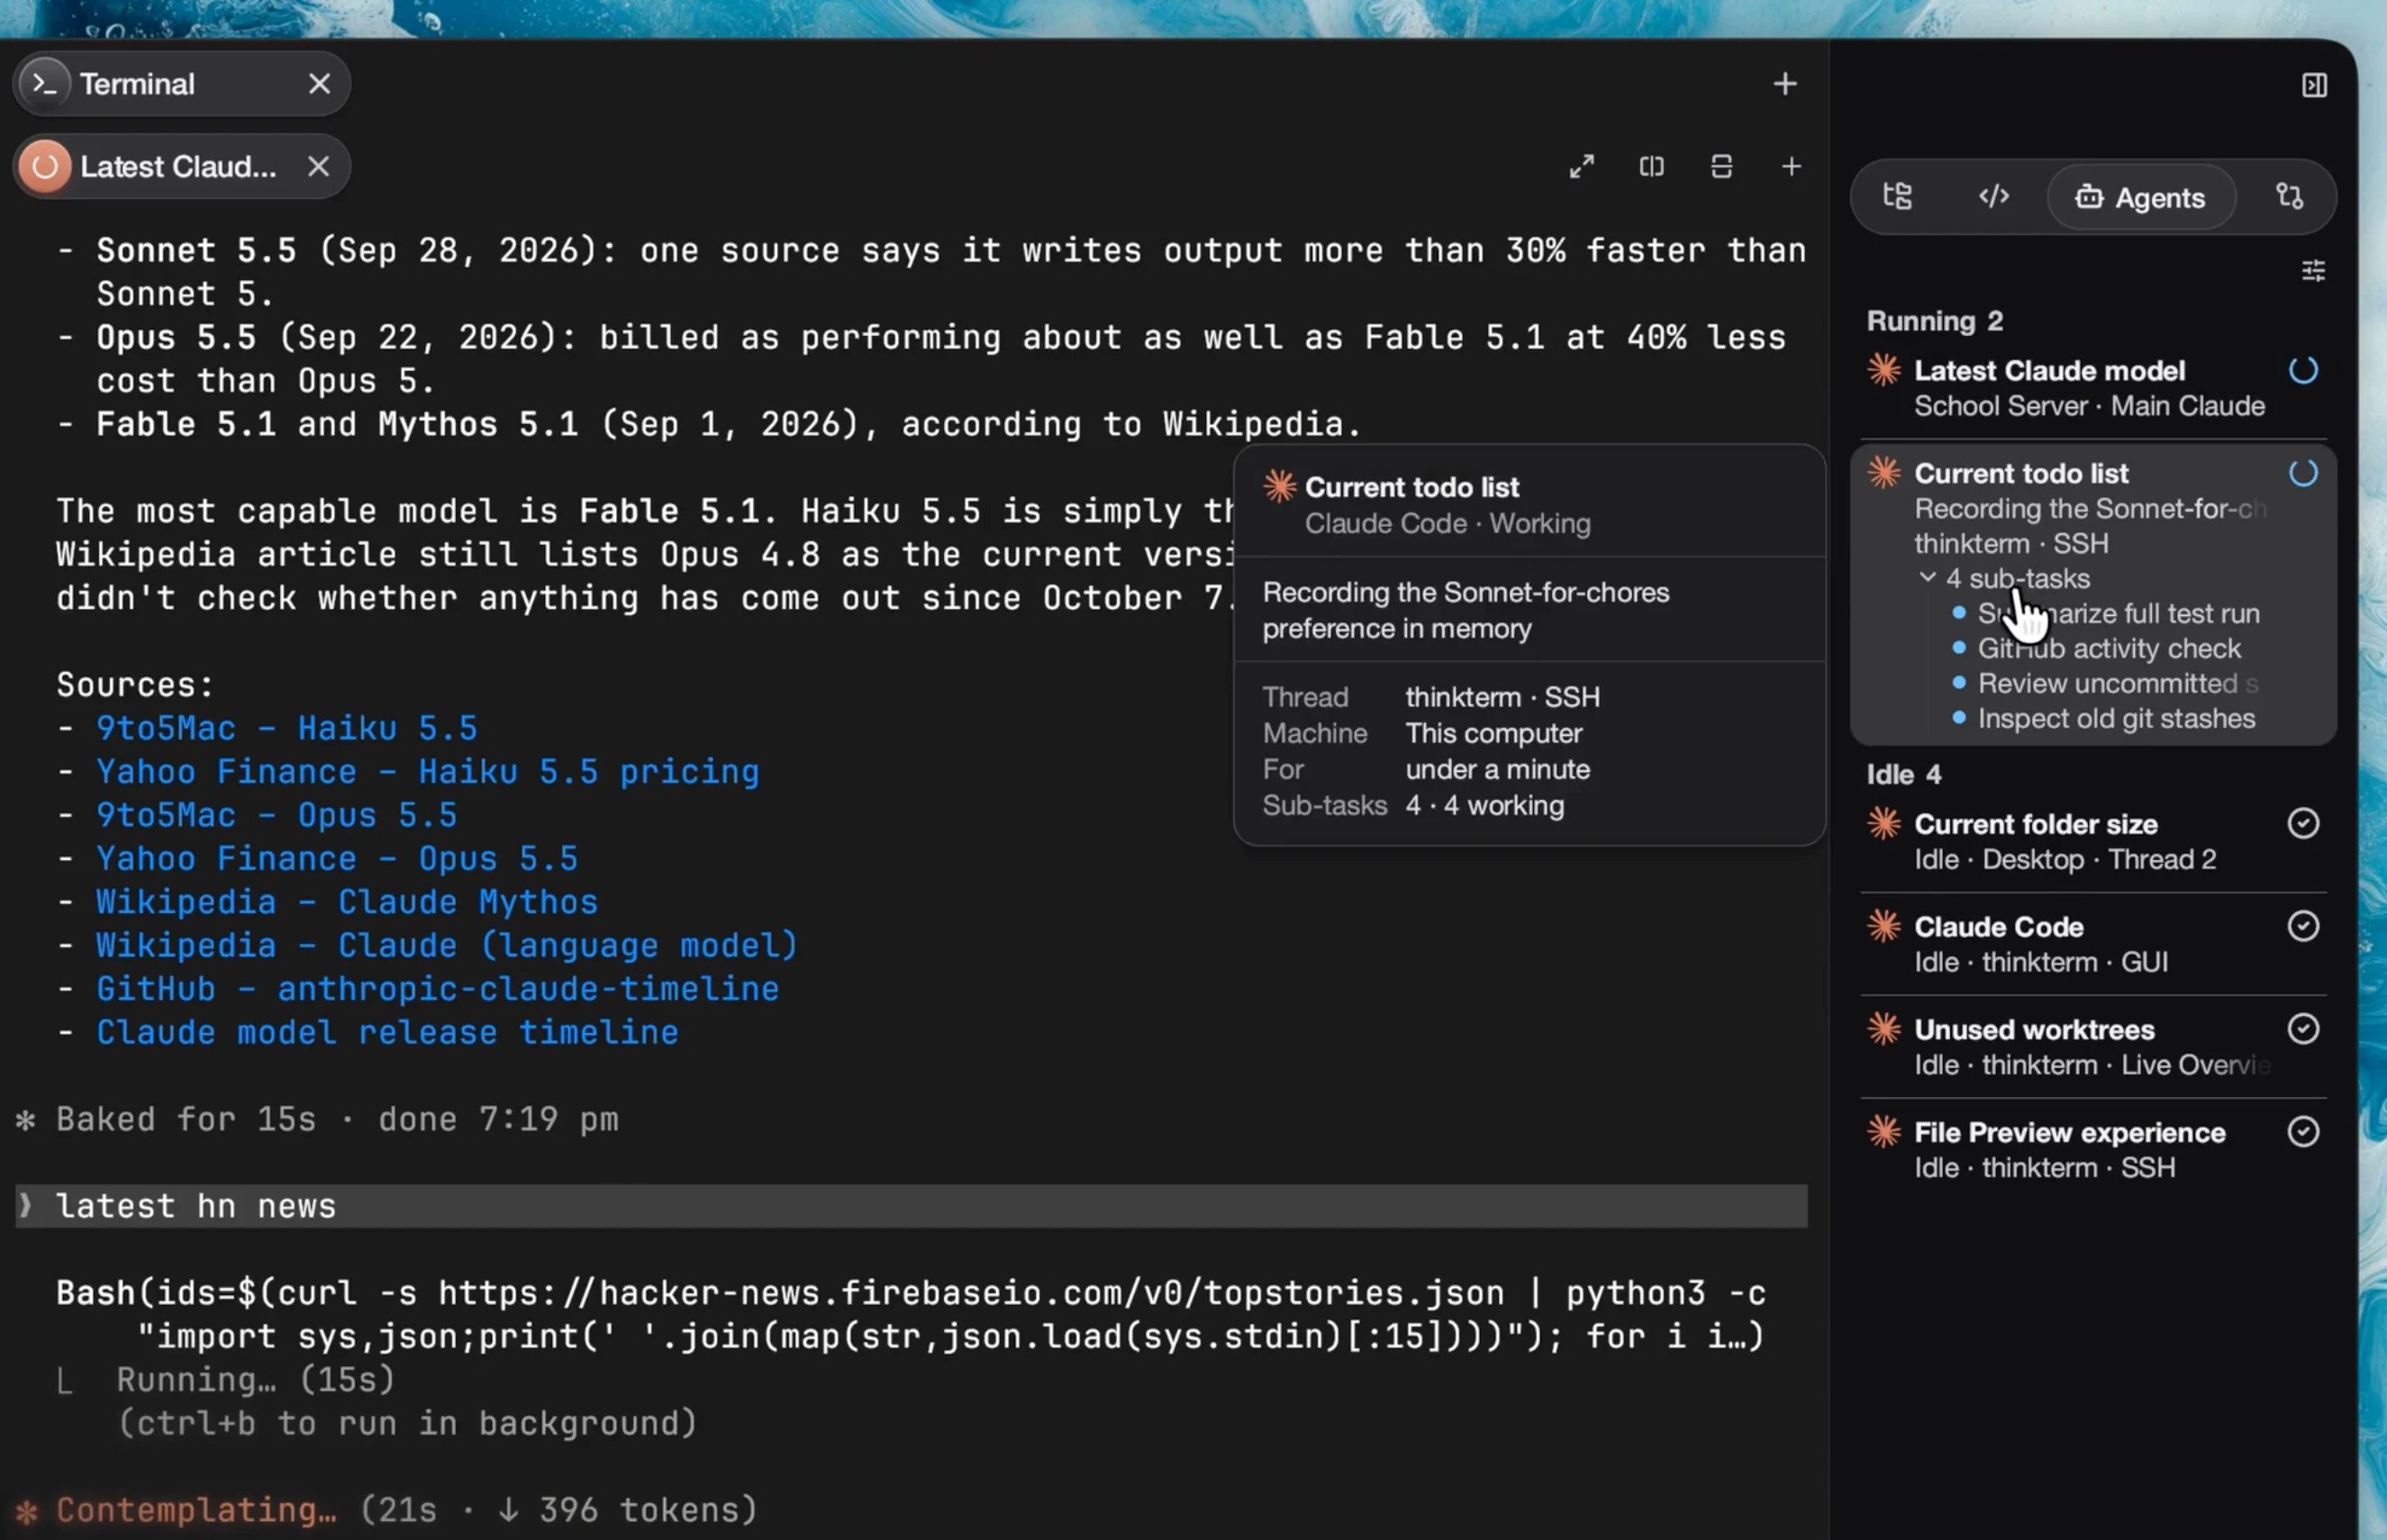The width and height of the screenshot is (2387, 1540).
Task: Split the pane vertically
Action: point(1651,166)
